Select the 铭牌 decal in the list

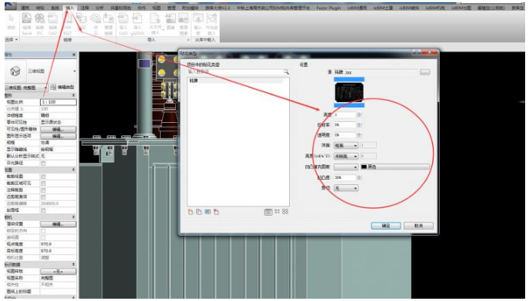tap(235, 81)
